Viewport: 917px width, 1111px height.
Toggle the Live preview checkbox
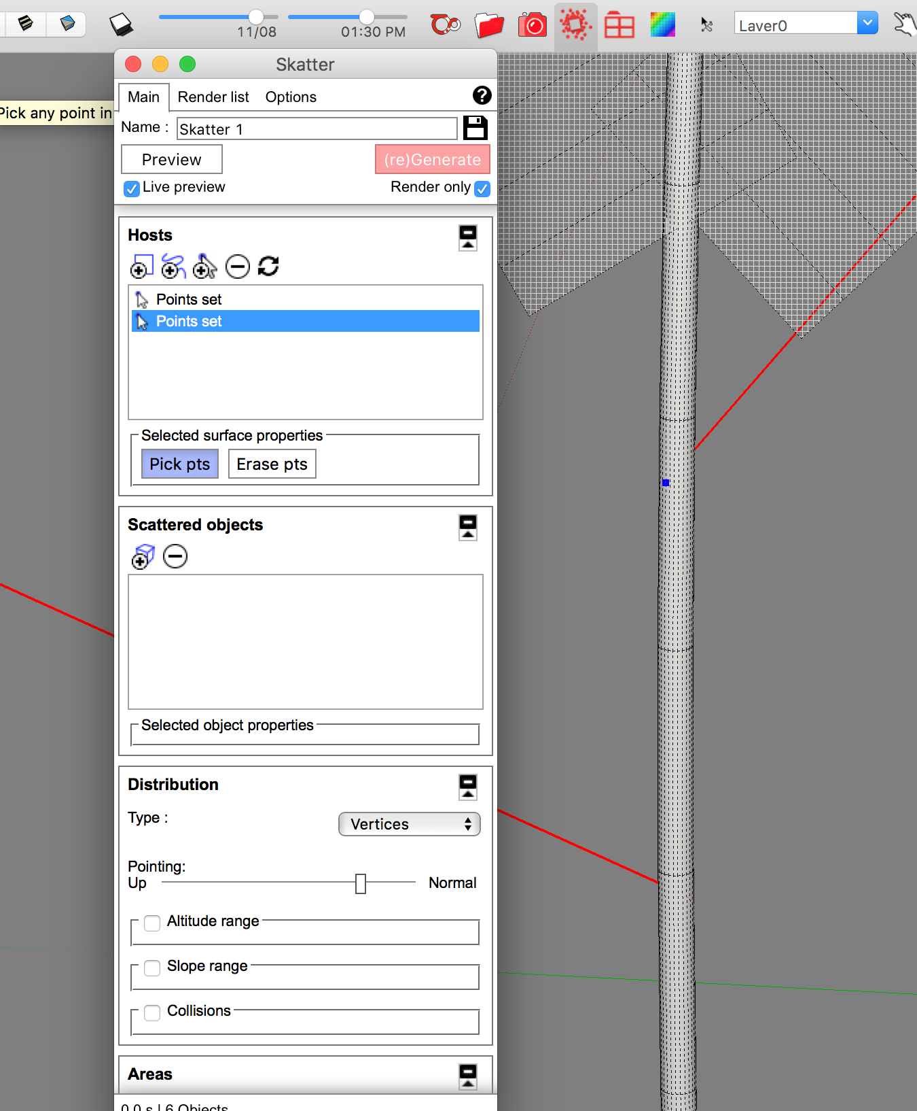pyautogui.click(x=132, y=188)
